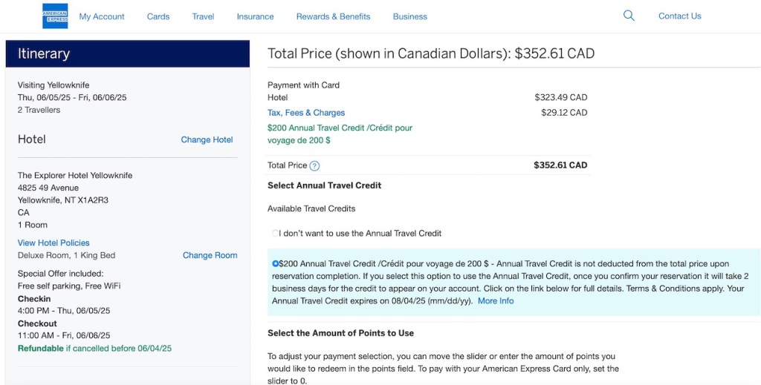Expand Tax, Fees & Charges details
Viewport: 761px width, 385px height.
306,113
